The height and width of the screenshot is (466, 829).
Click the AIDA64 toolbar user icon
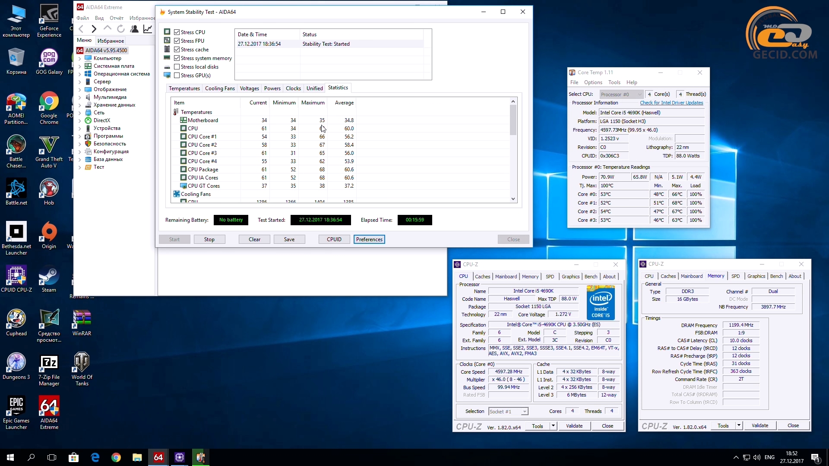[x=134, y=29]
